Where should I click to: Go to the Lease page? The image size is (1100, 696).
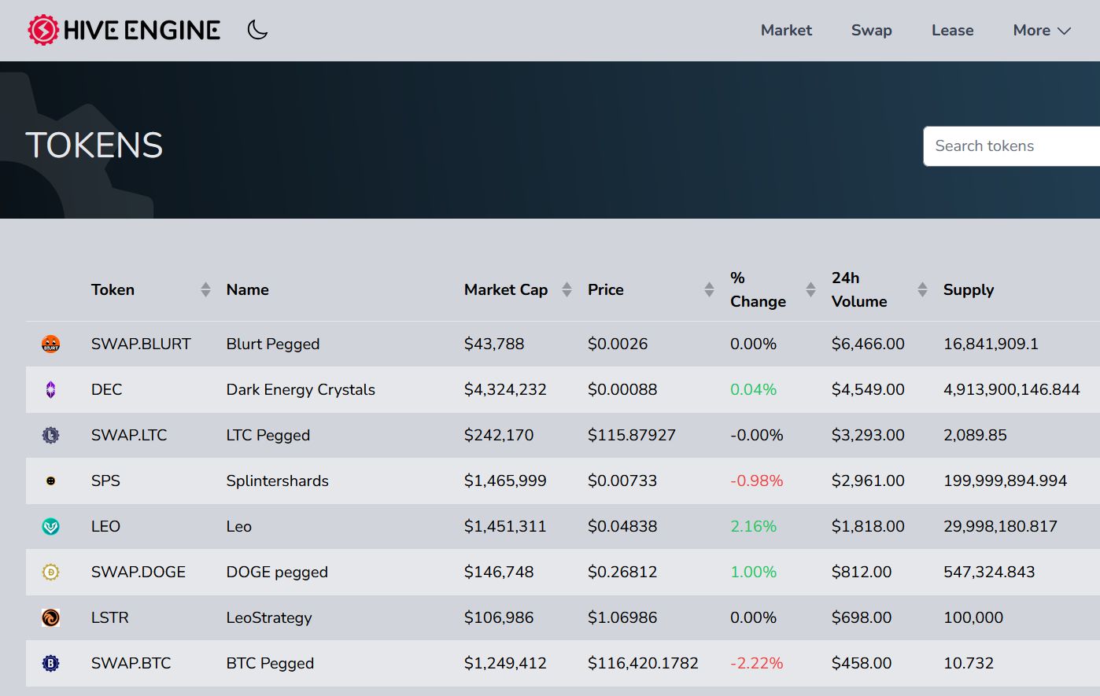point(952,30)
